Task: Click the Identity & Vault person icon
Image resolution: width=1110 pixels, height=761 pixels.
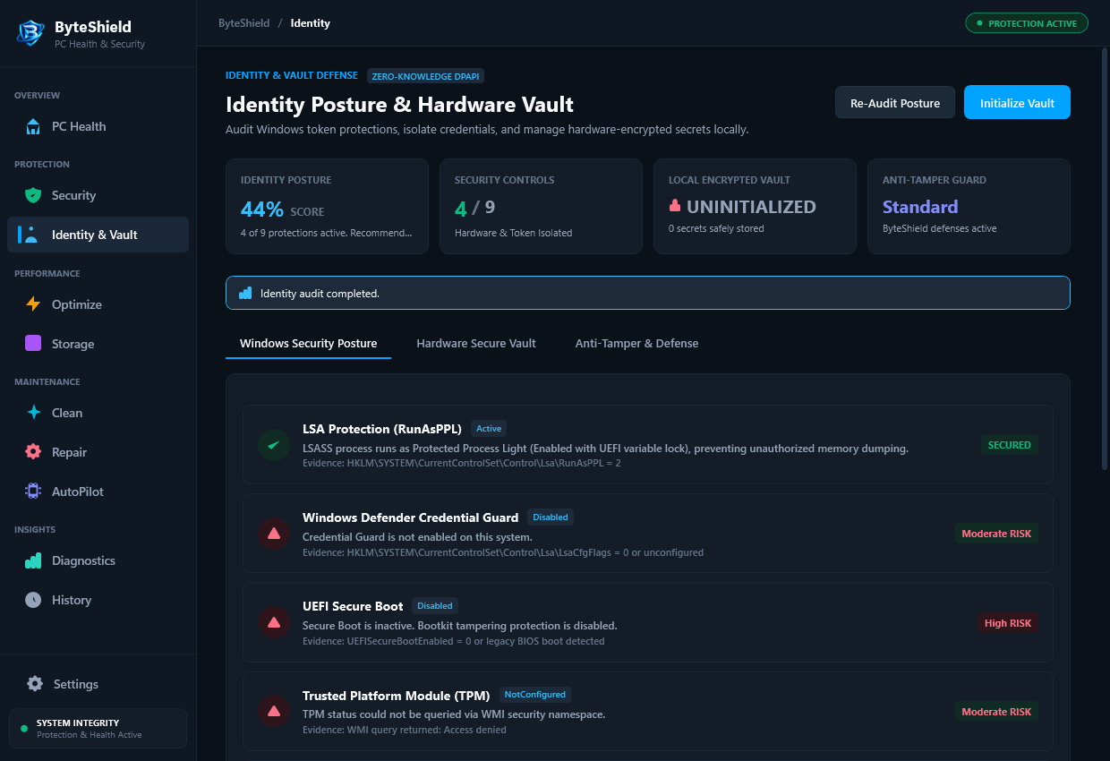Action: coord(32,235)
